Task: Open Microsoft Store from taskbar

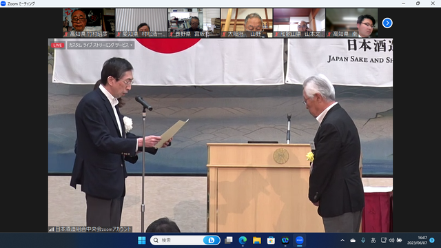Action: 271,240
